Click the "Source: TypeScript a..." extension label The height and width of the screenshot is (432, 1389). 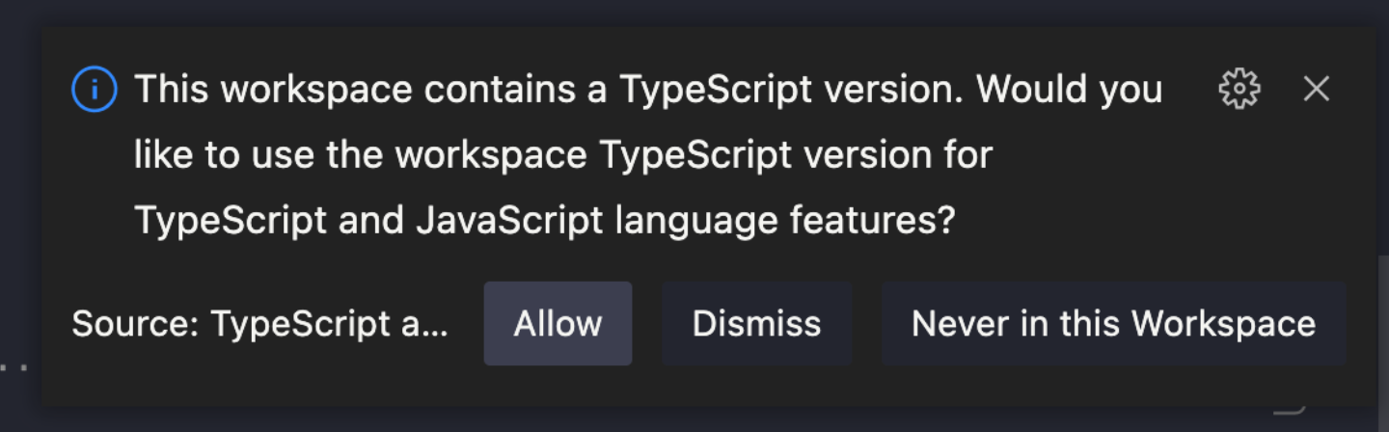pos(260,324)
